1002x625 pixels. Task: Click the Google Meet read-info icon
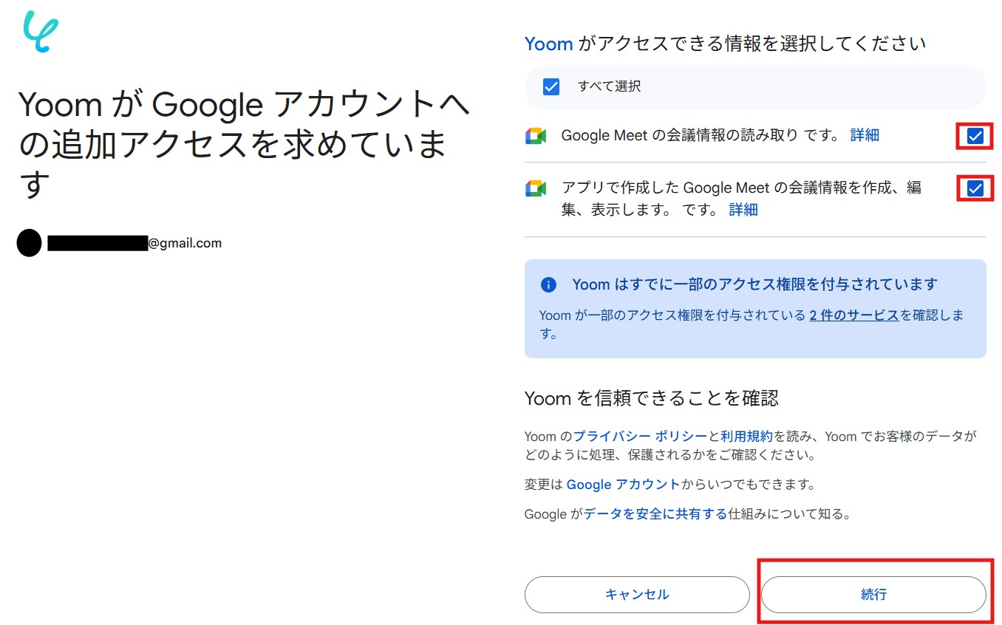click(536, 136)
